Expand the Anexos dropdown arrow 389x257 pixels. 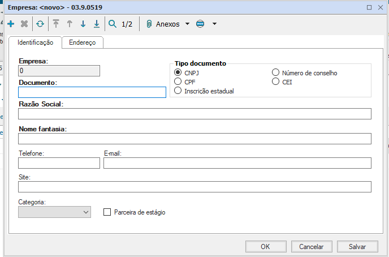tap(188, 24)
